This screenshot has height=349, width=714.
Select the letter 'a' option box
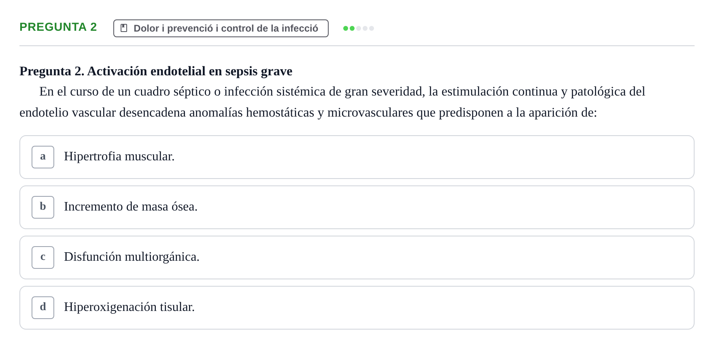tap(43, 157)
